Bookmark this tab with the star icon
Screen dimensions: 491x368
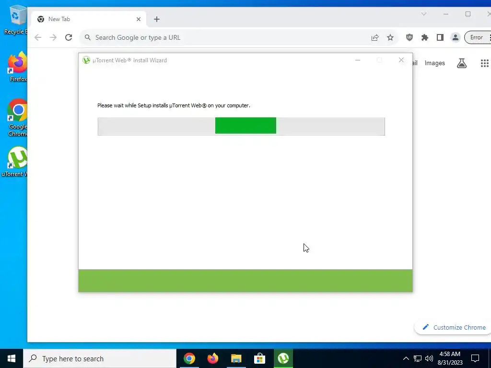point(390,37)
